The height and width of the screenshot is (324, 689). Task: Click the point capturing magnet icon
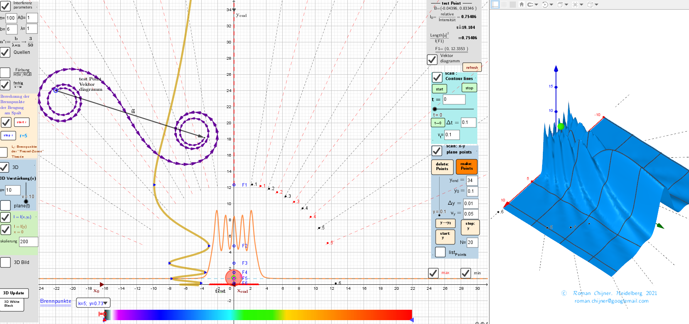[530, 5]
